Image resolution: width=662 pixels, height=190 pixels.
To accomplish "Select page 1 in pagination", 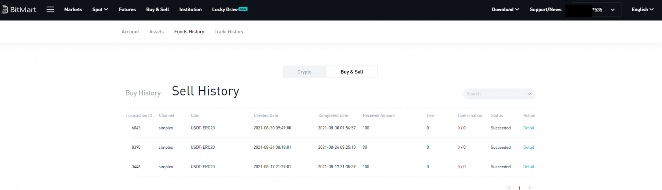I will pos(519,188).
